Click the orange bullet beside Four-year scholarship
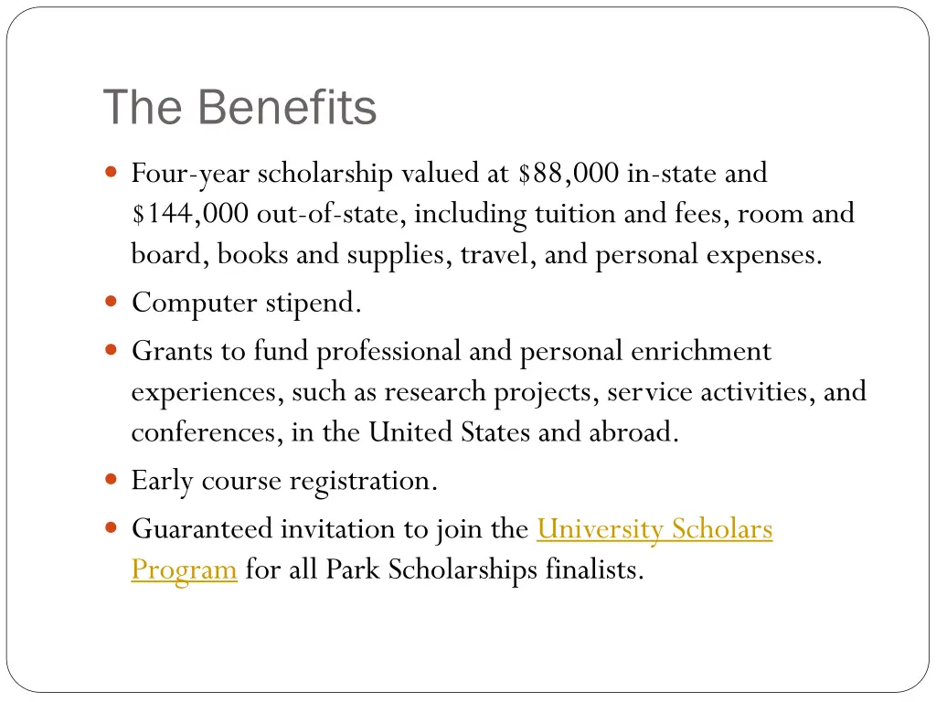This screenshot has width=936, height=702. point(111,173)
